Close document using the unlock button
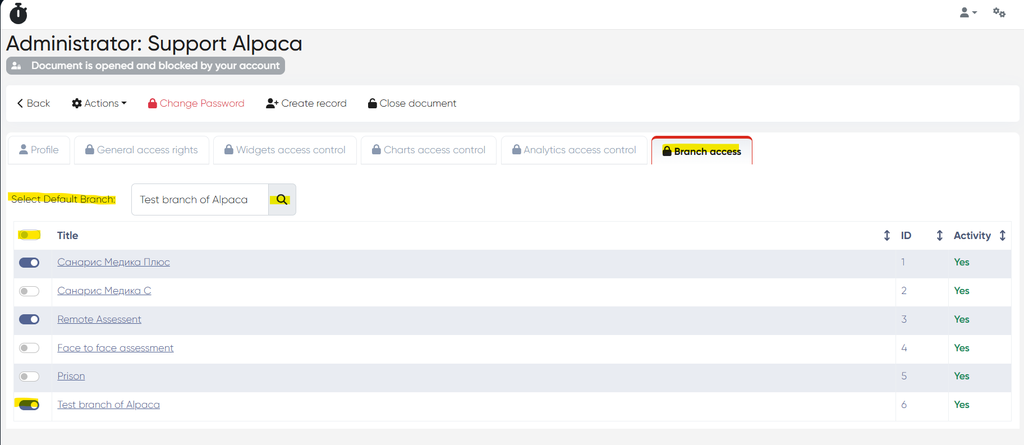The image size is (1024, 445). click(x=412, y=103)
